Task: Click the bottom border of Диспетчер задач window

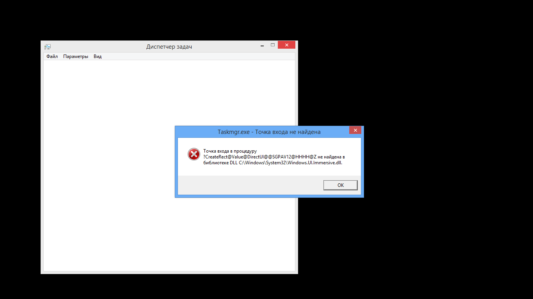Action: pos(169,273)
